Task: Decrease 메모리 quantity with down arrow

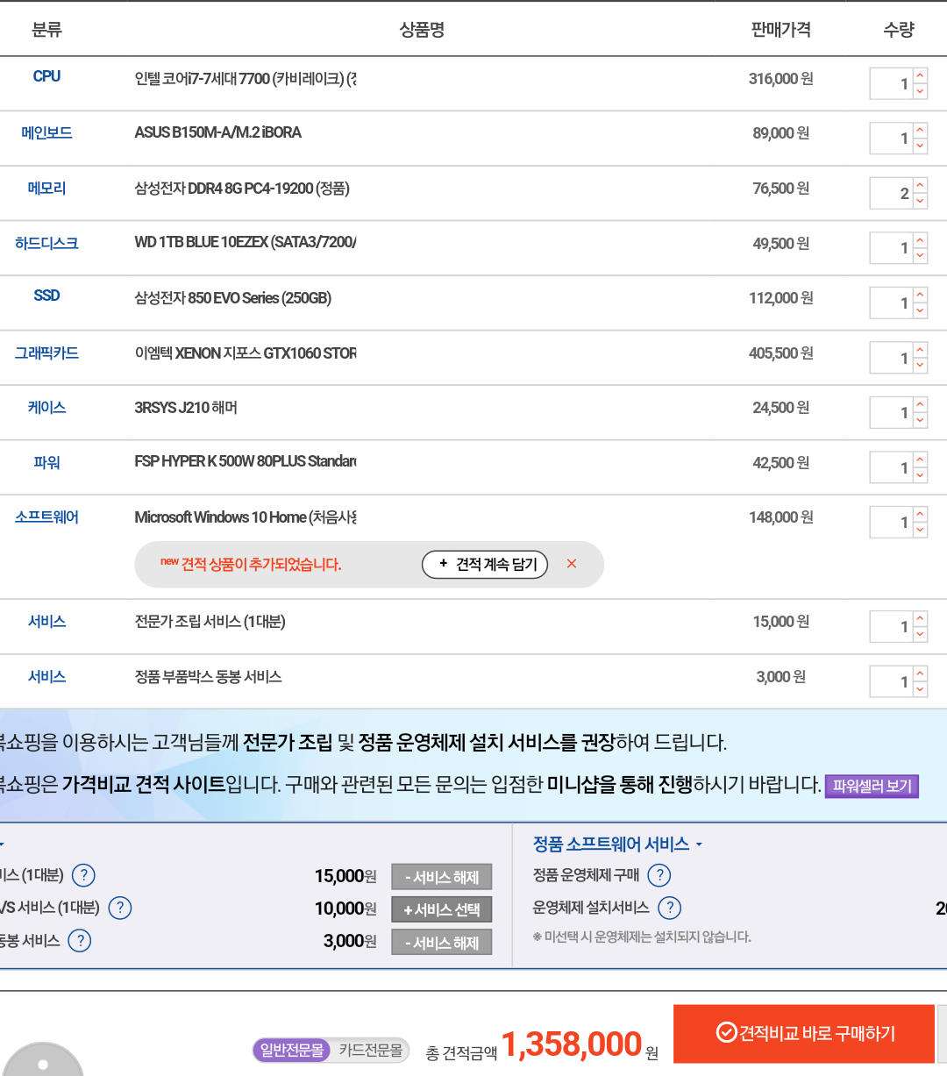Action: click(920, 201)
